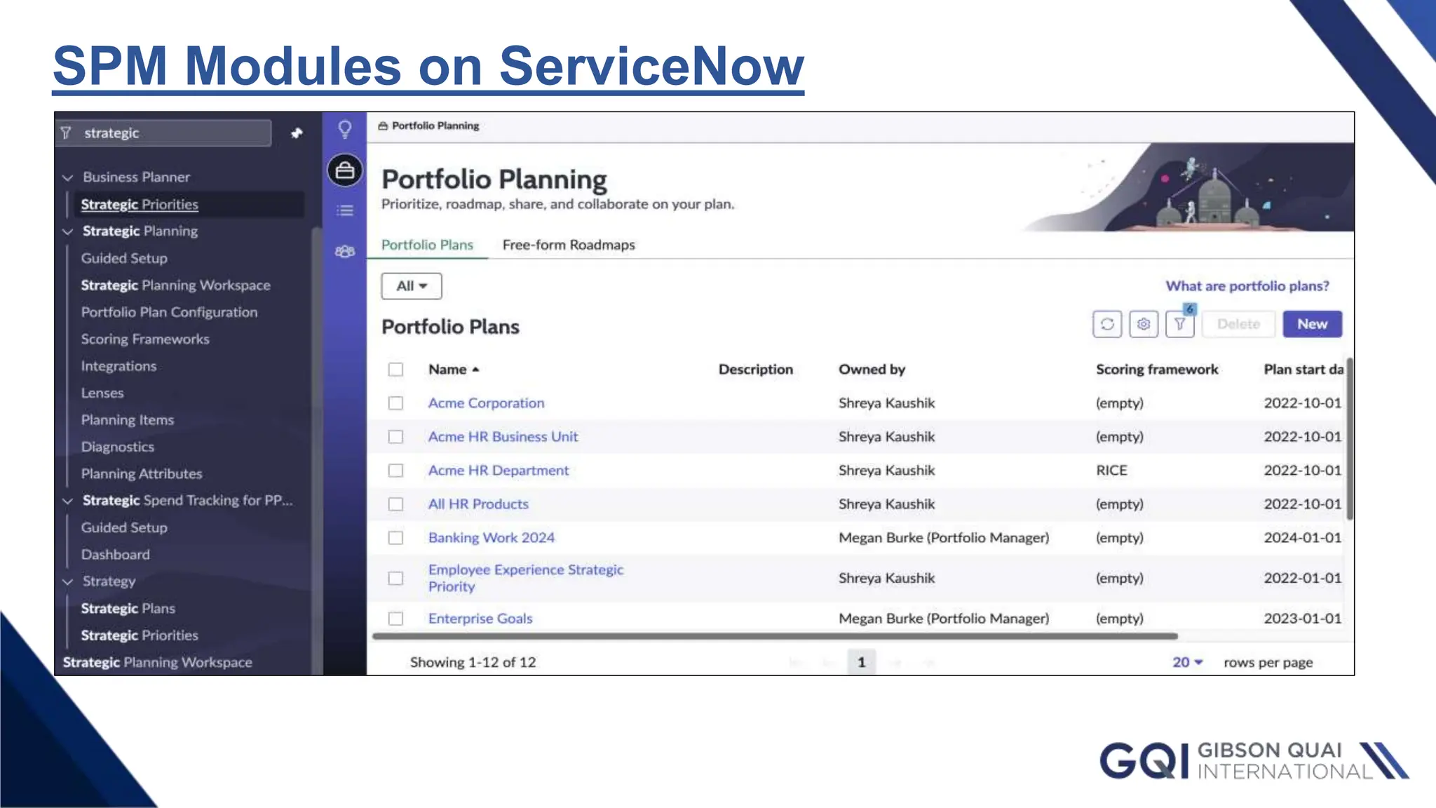Tick the Banking Work 2024 checkbox

tap(395, 538)
